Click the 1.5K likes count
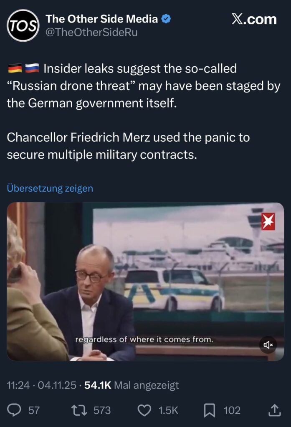The image size is (291, 427). [168, 410]
